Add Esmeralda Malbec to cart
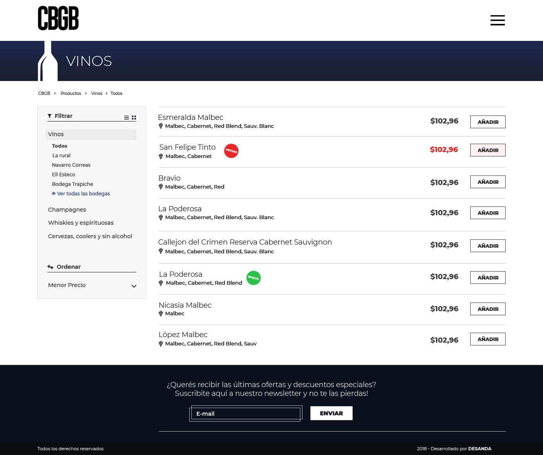This screenshot has width=543, height=455. [488, 122]
